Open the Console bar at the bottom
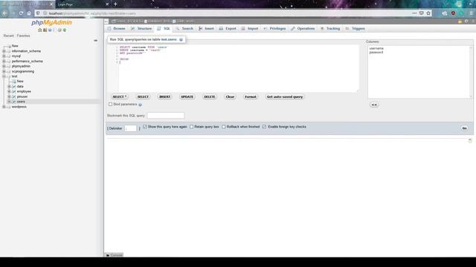 (114, 255)
